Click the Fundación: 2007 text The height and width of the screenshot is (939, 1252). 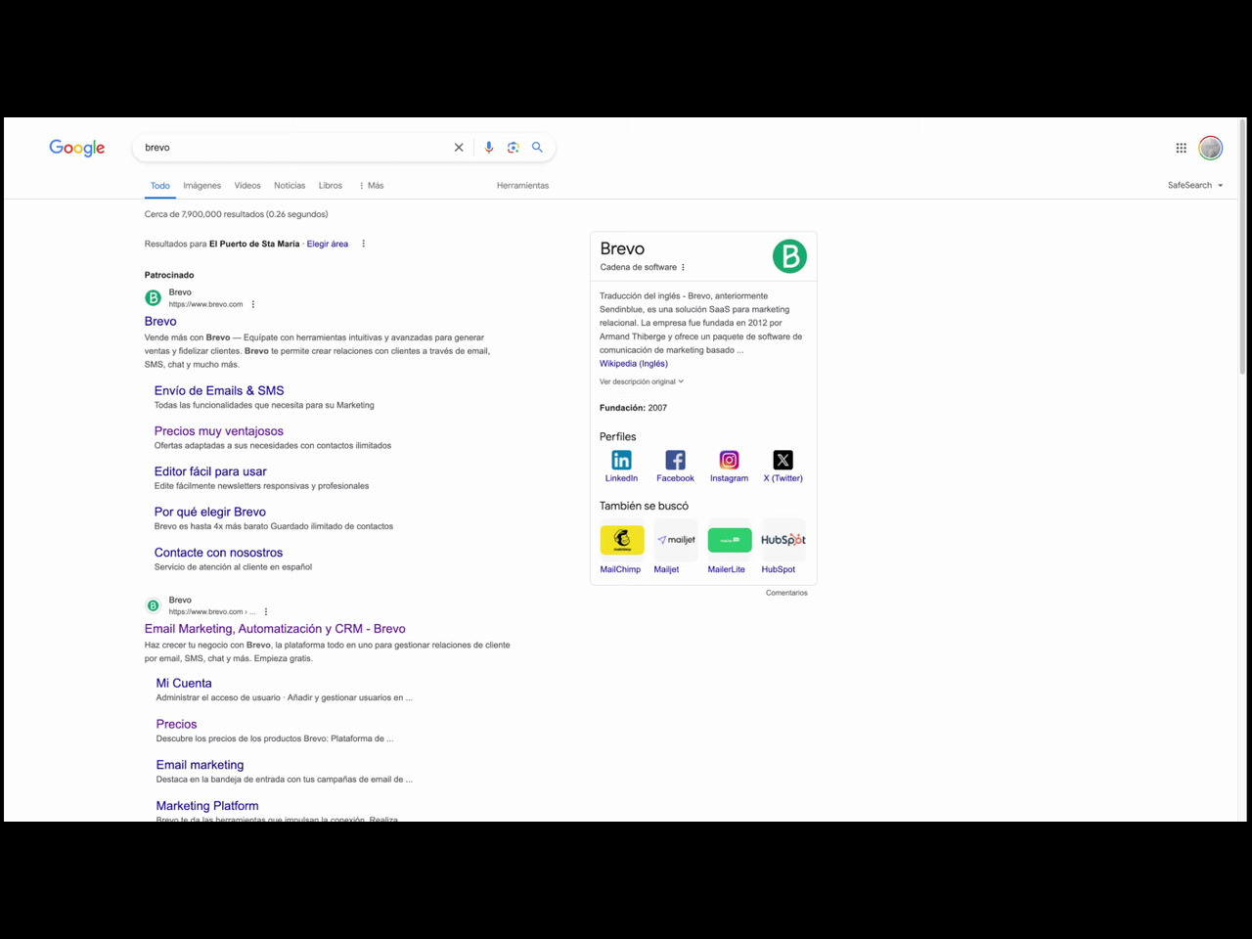pyautogui.click(x=633, y=408)
